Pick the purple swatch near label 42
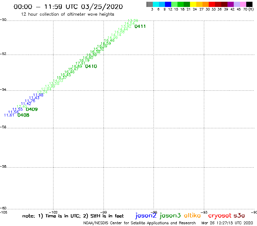Image resolution: width=257 pixels, height=226 pixels. tap(231, 4)
